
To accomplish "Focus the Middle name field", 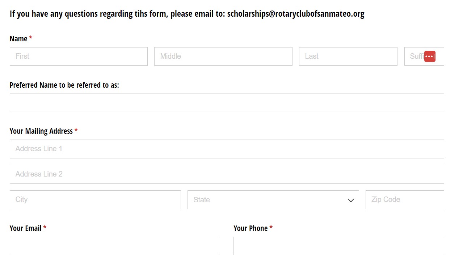I will pos(223,57).
